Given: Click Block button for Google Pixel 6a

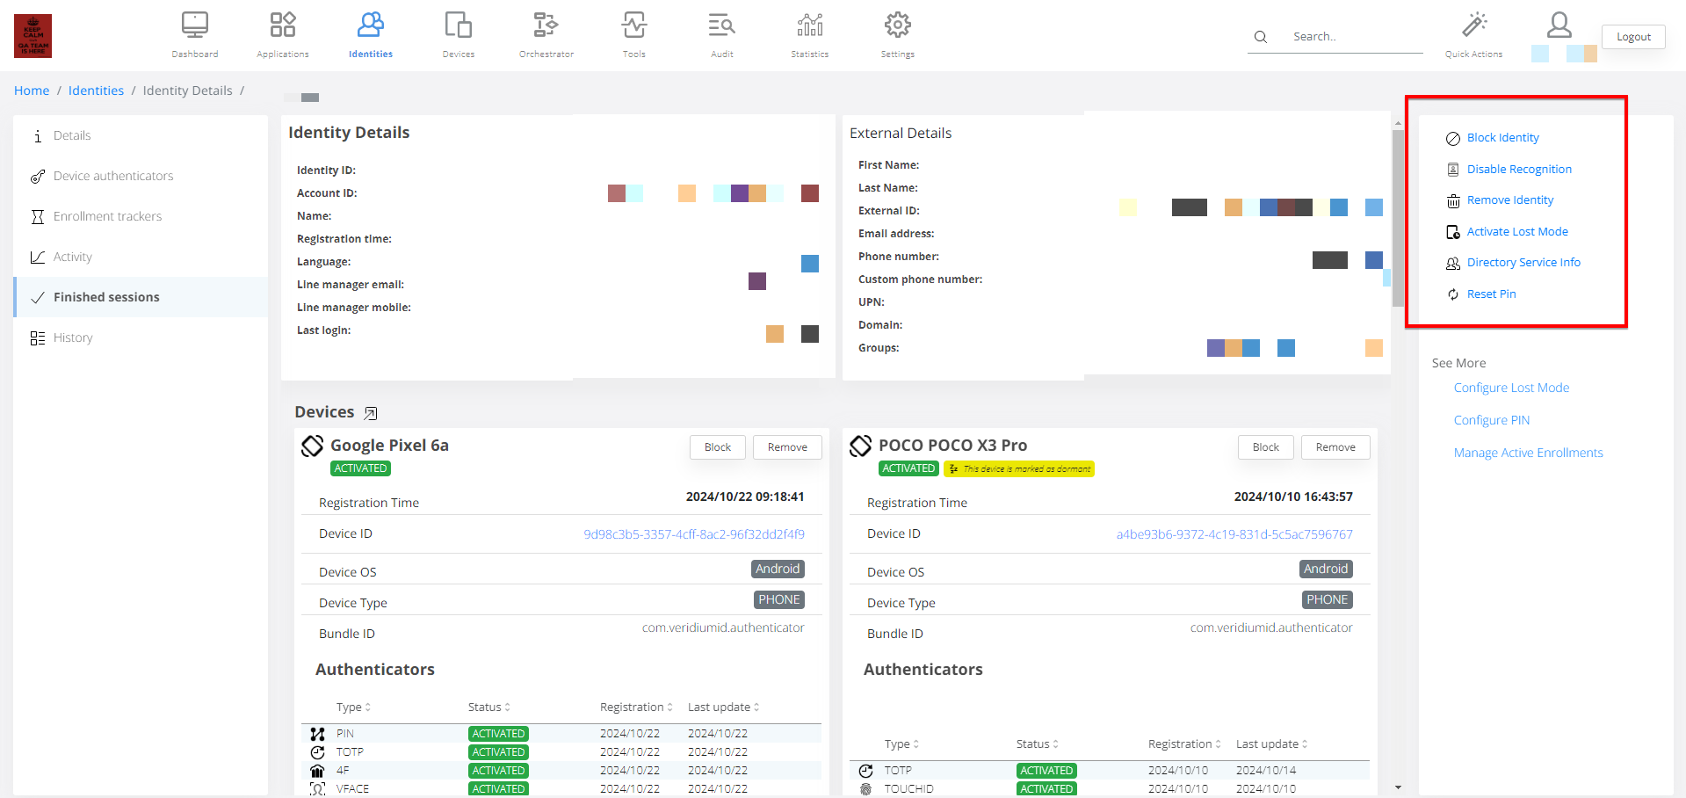Looking at the screenshot, I should click(717, 447).
